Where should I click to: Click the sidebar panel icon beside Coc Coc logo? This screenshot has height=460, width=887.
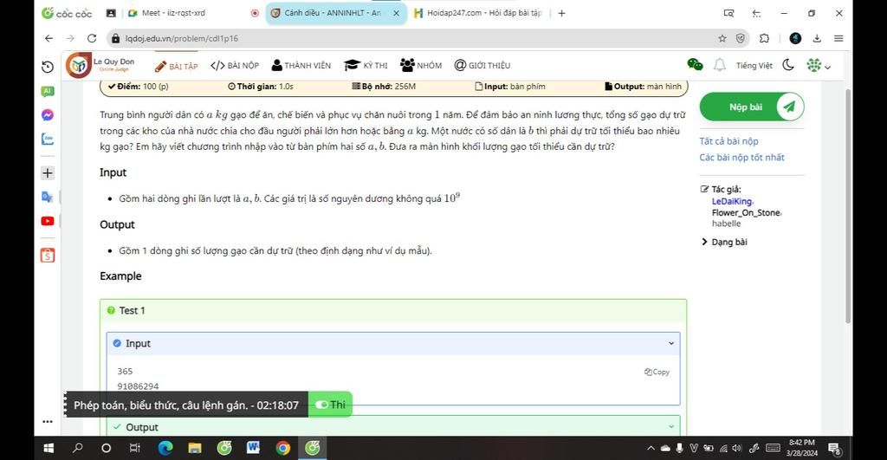[x=112, y=13]
